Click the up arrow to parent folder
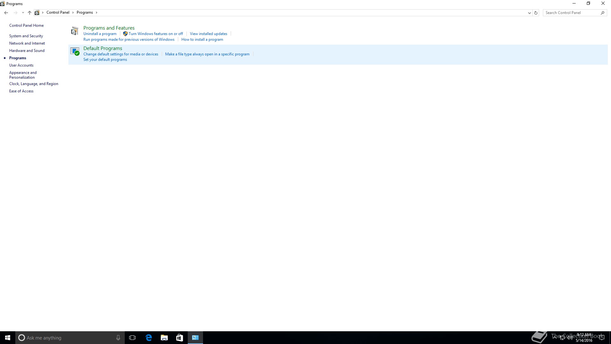 tap(30, 13)
